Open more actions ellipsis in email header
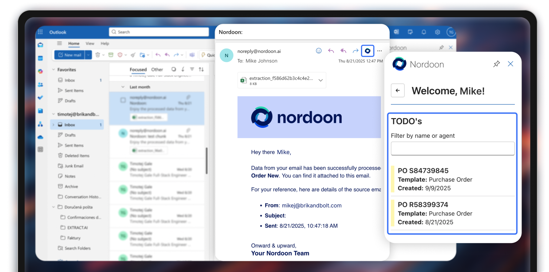The height and width of the screenshot is (272, 549). pos(380,51)
